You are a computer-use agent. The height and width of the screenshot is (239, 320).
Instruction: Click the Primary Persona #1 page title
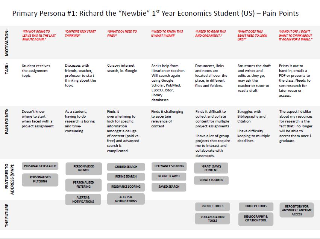point(155,14)
